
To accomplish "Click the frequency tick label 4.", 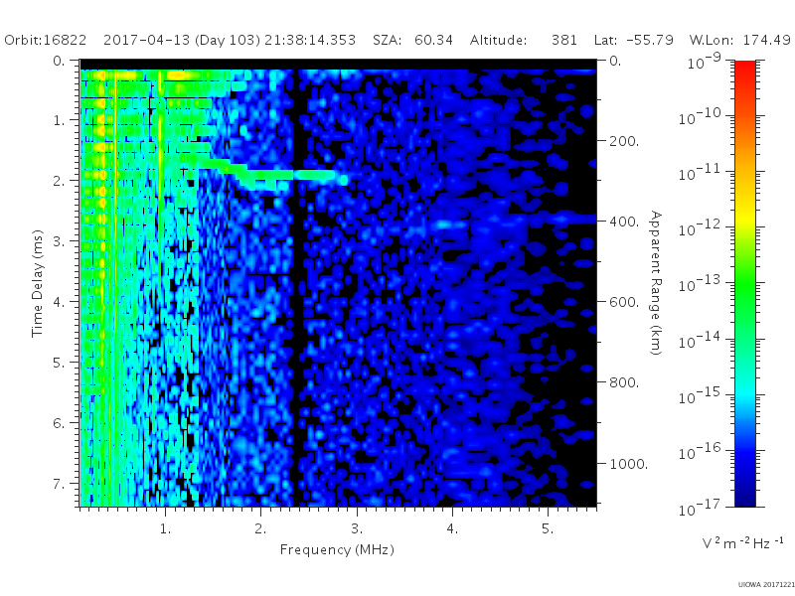I will [x=452, y=529].
